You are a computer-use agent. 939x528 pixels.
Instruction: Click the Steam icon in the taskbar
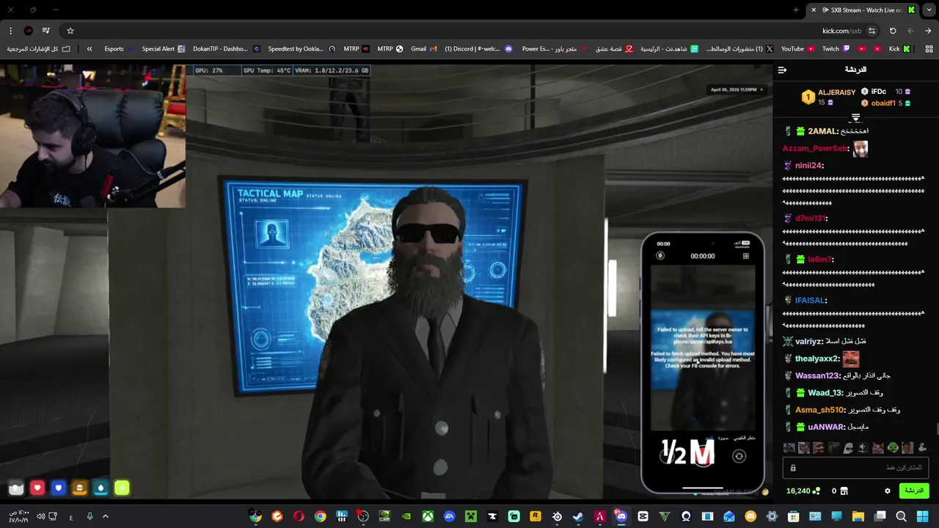coord(578,516)
